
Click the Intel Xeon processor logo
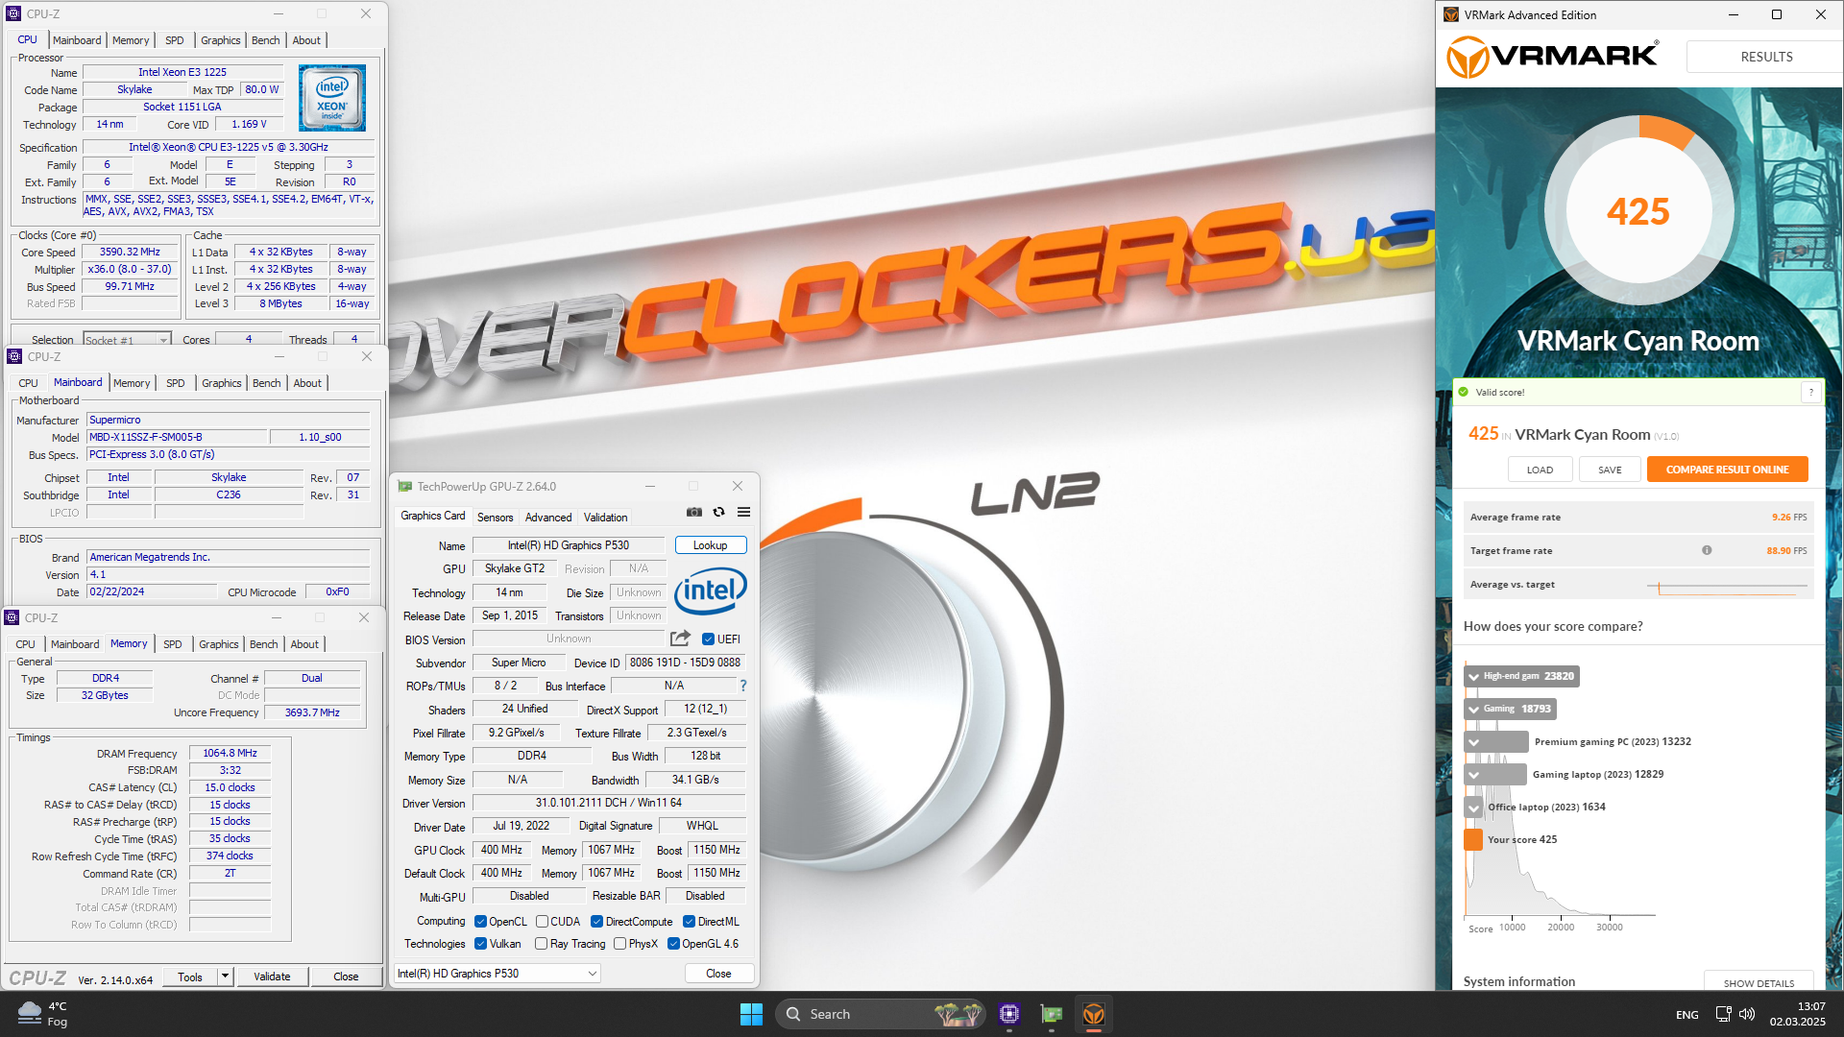[332, 98]
